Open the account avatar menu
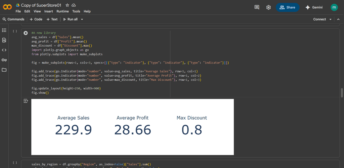 coord(334,7)
